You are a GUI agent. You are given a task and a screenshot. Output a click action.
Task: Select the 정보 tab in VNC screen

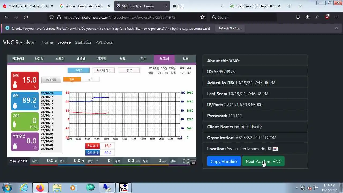coord(185,59)
